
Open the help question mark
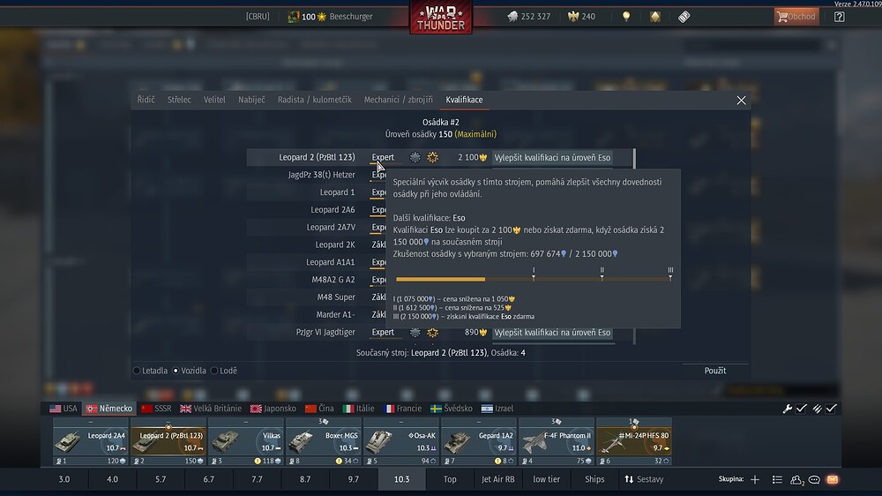[840, 16]
